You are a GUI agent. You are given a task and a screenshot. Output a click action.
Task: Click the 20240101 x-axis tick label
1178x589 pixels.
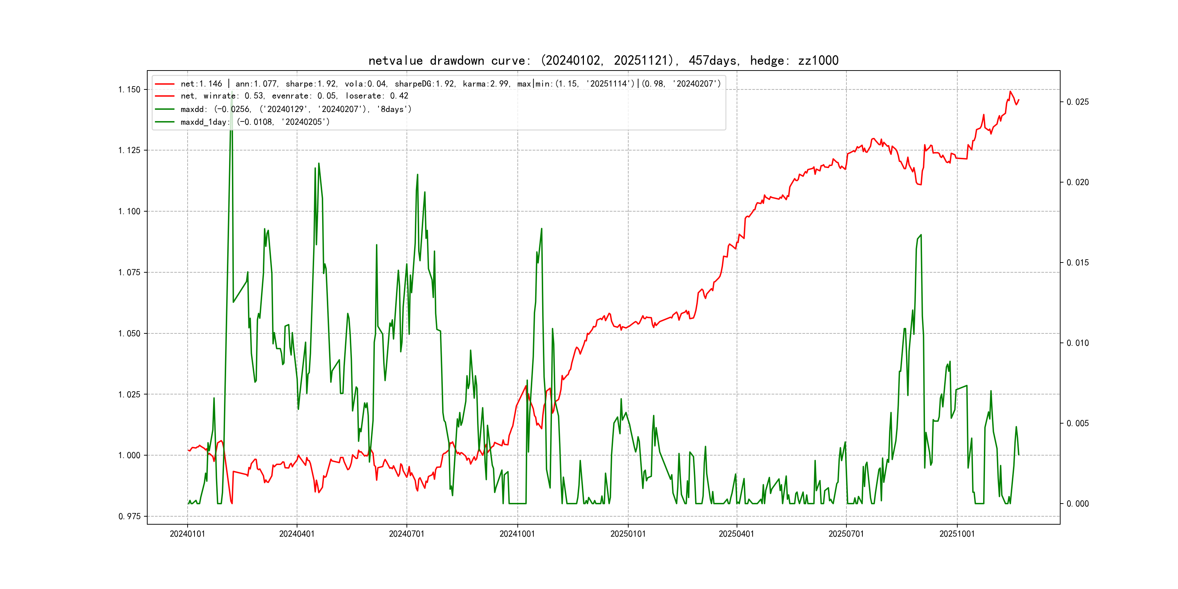[187, 534]
